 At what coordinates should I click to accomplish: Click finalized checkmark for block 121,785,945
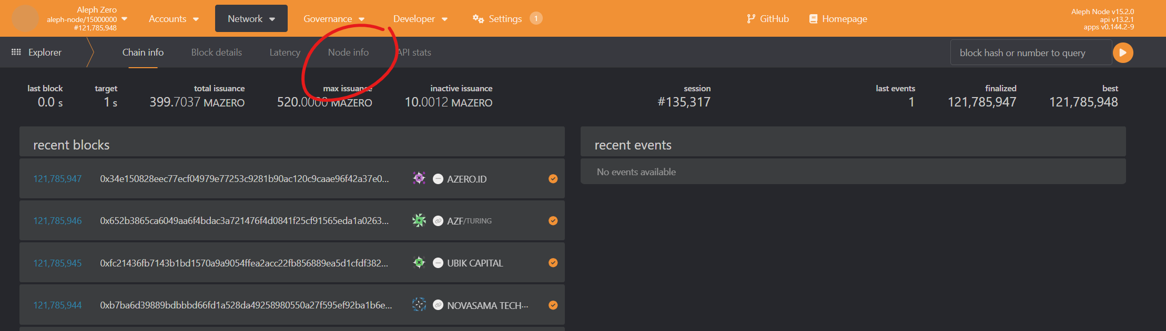pyautogui.click(x=553, y=262)
